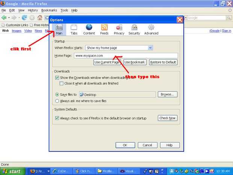Select 'Save files to' radio option
The image size is (233, 175).
57,94
